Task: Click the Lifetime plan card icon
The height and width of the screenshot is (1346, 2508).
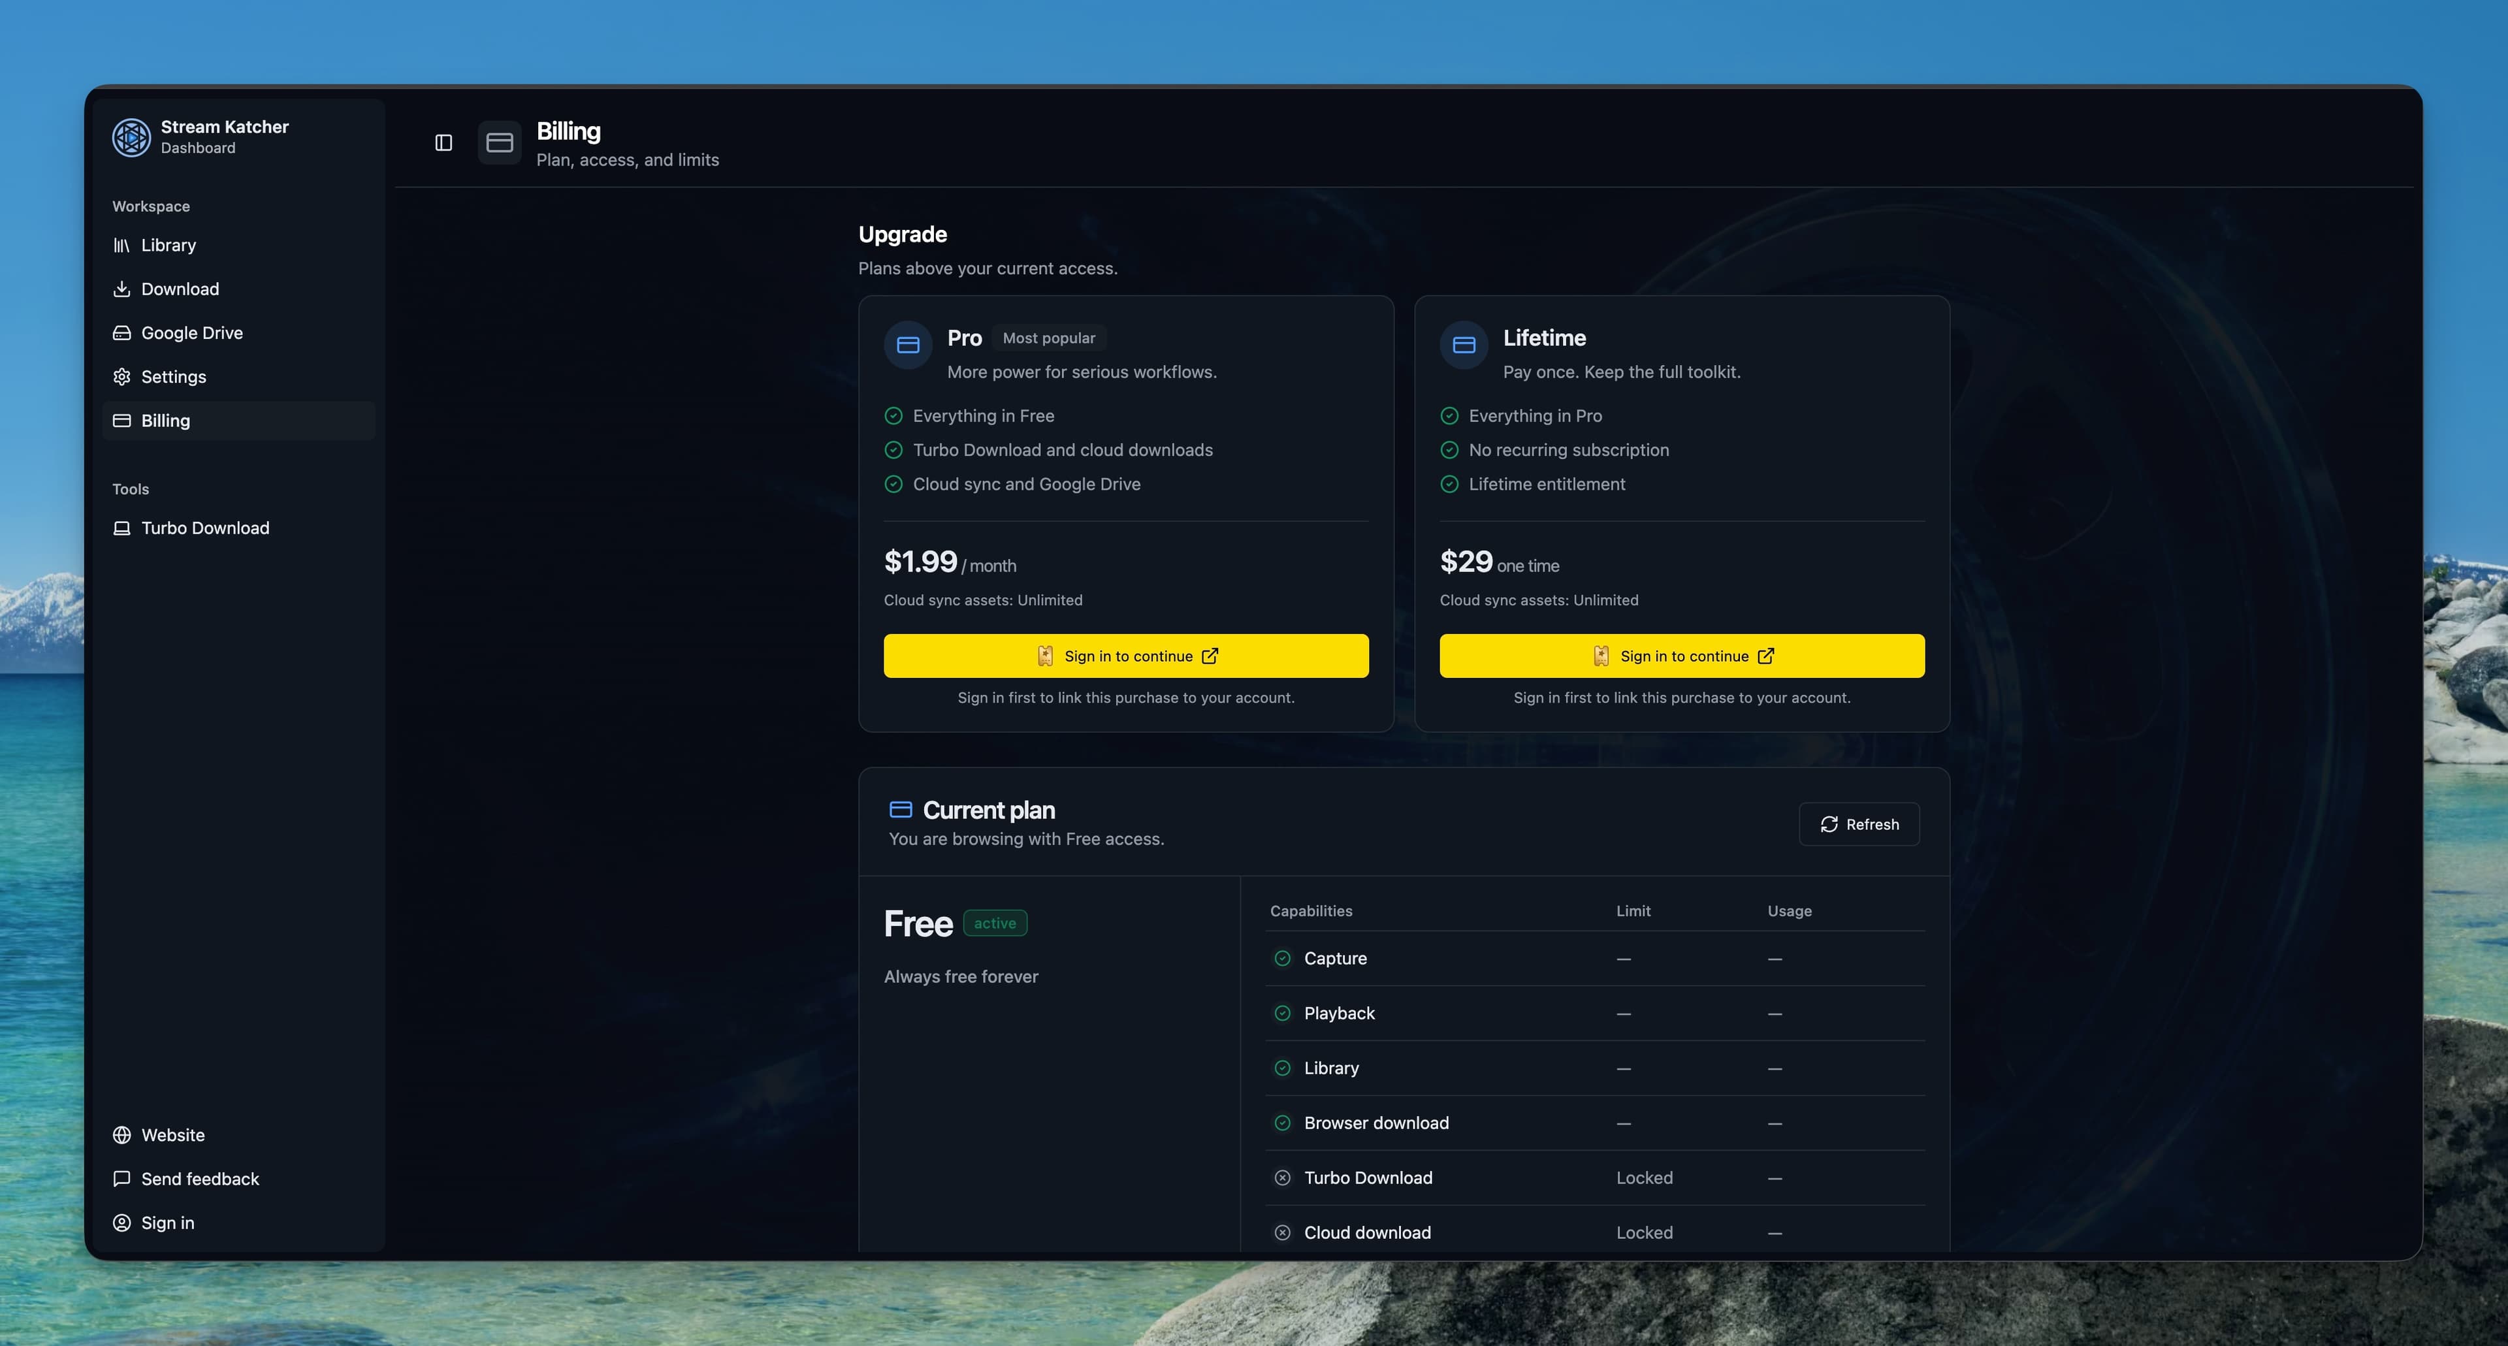Action: point(1463,345)
